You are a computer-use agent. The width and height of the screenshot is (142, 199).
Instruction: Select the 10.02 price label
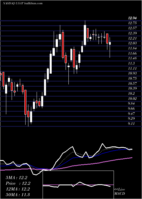tap(132, 98)
